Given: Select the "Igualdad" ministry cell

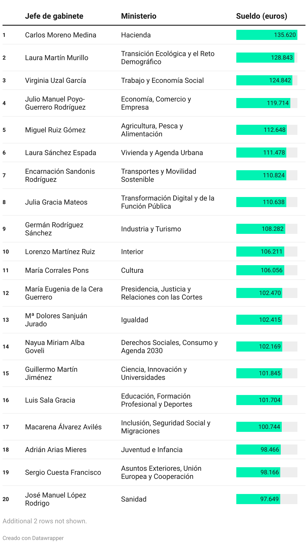Looking at the screenshot, I should pyautogui.click(x=134, y=320).
